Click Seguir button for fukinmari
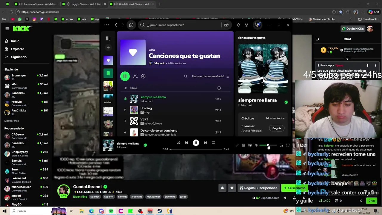This screenshot has width=382, height=215. 277,128
